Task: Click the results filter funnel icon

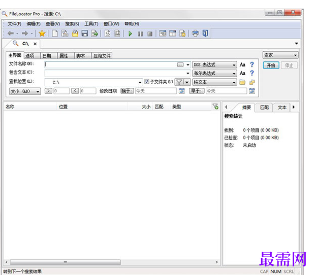Action: click(x=215, y=106)
